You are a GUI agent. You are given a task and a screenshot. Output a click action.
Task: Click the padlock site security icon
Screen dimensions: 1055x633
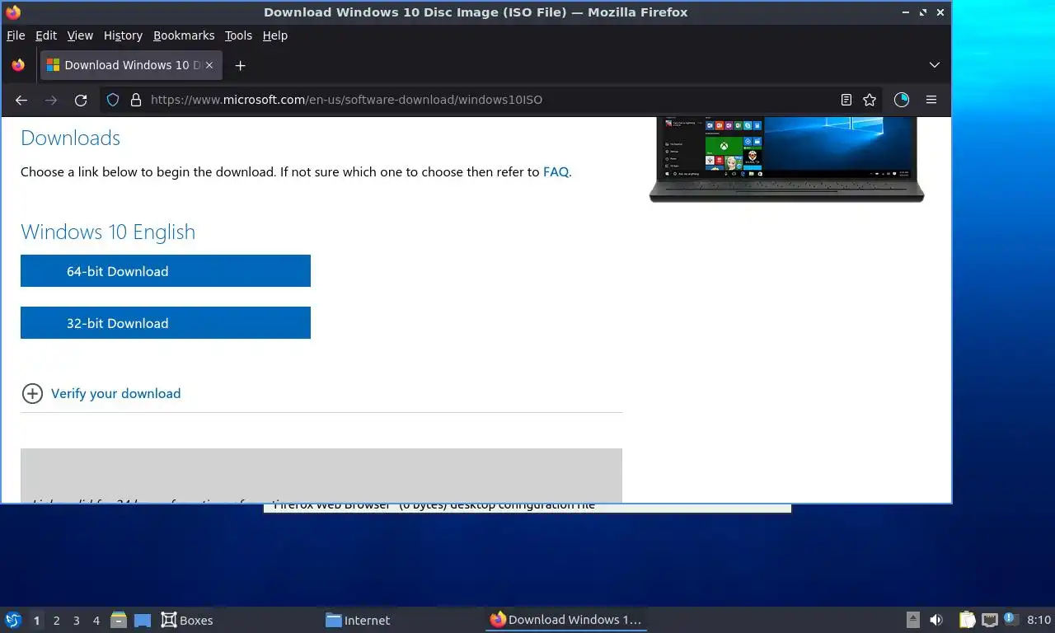(136, 100)
